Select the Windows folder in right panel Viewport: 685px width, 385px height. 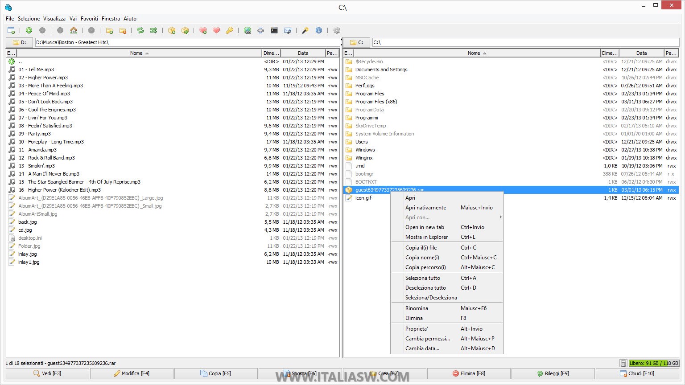pos(511,150)
